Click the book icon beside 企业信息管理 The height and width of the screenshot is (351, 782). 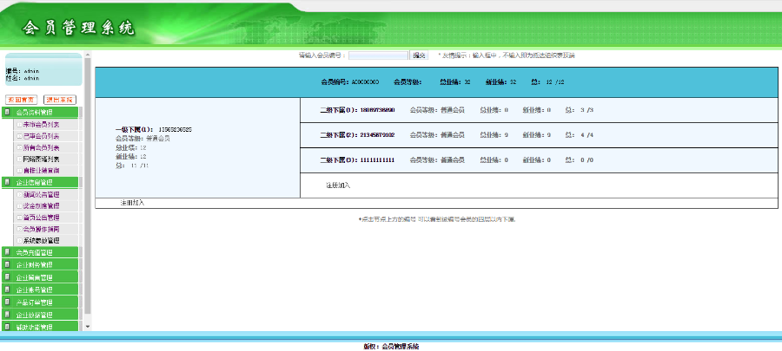[8, 182]
